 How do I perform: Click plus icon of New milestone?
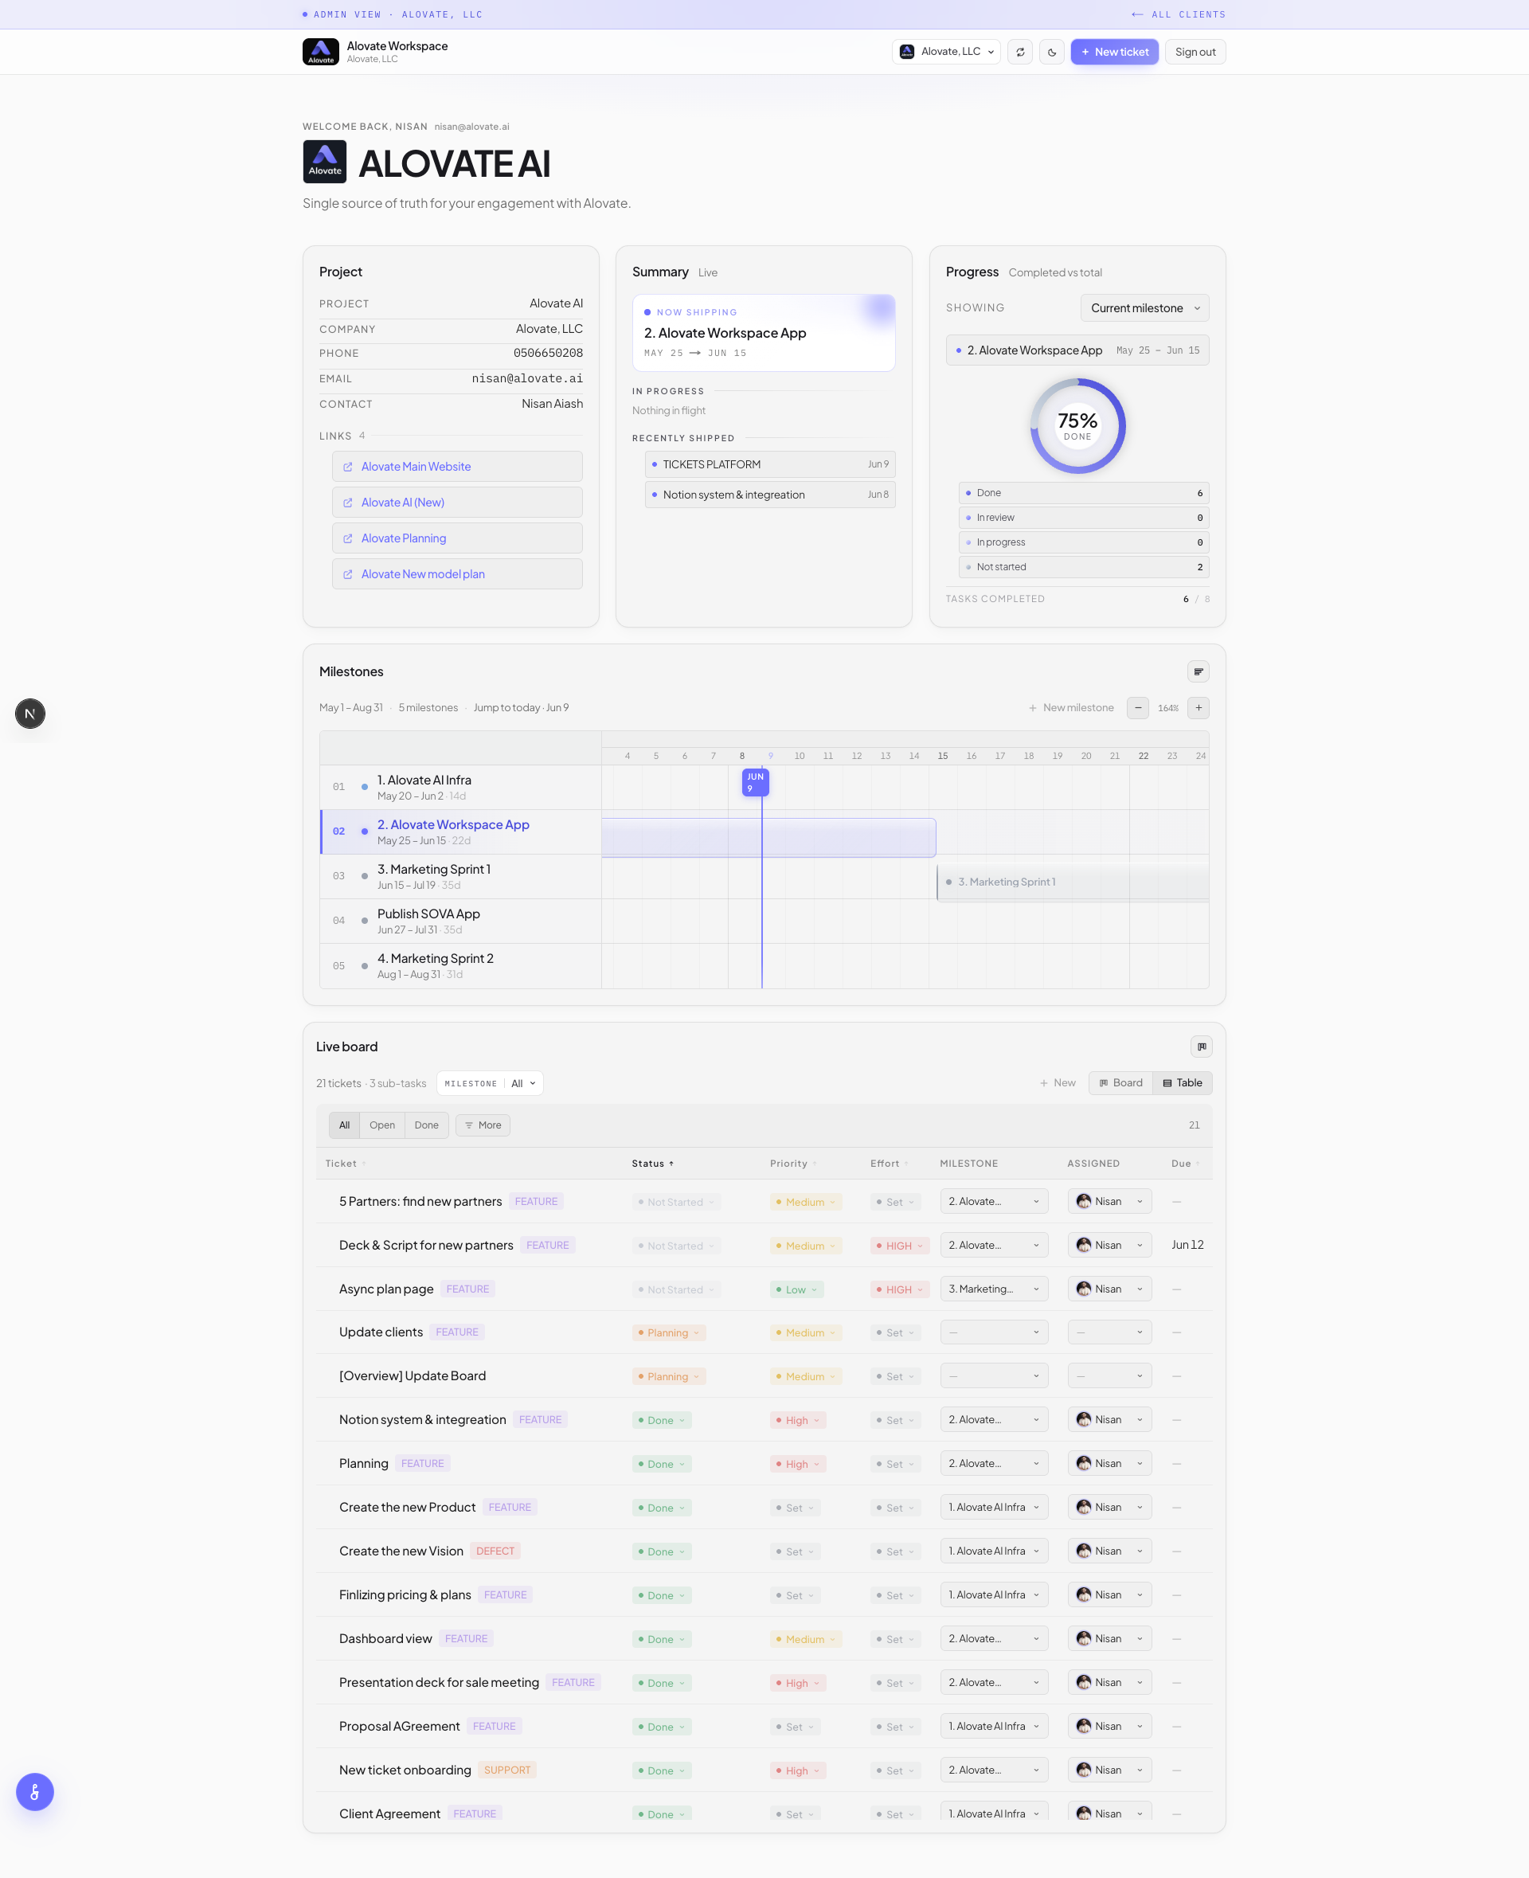tap(1032, 708)
